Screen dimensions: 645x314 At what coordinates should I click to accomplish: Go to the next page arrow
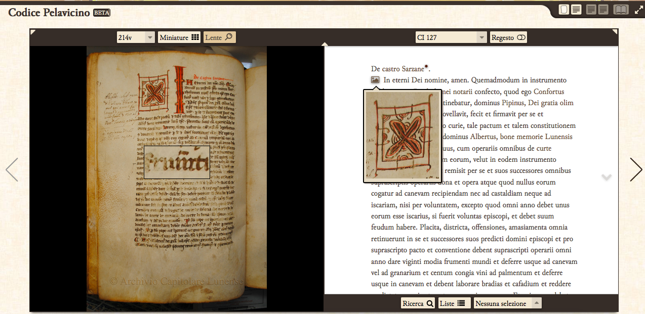636,169
